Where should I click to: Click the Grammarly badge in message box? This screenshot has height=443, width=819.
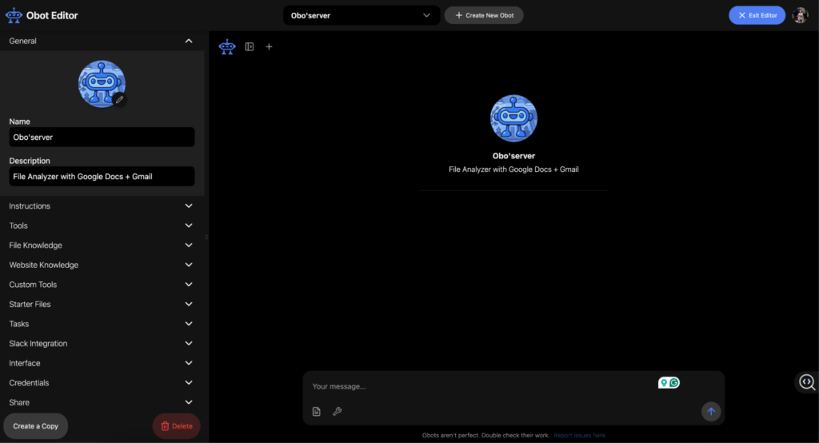[669, 383]
